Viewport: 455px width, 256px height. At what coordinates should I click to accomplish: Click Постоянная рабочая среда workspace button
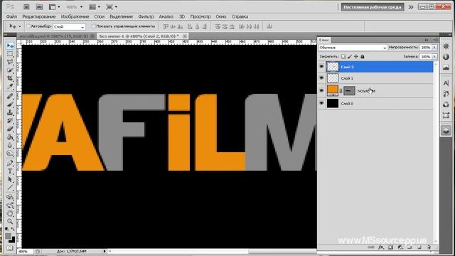pos(373,7)
